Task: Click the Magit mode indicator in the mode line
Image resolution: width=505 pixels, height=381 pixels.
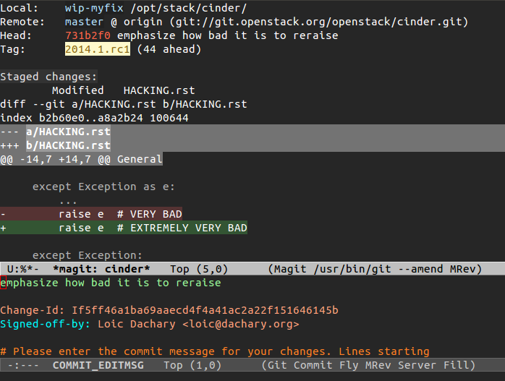Action: pos(374,269)
